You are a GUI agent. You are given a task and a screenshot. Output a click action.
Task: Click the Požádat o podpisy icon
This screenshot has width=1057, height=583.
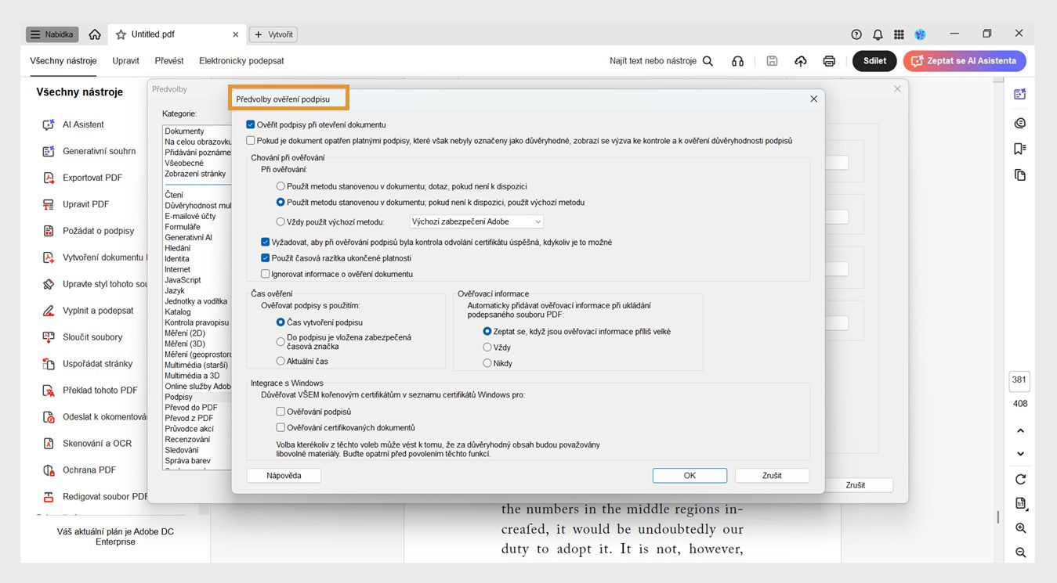(x=49, y=231)
